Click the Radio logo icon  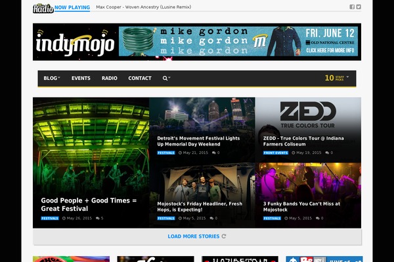click(x=43, y=8)
